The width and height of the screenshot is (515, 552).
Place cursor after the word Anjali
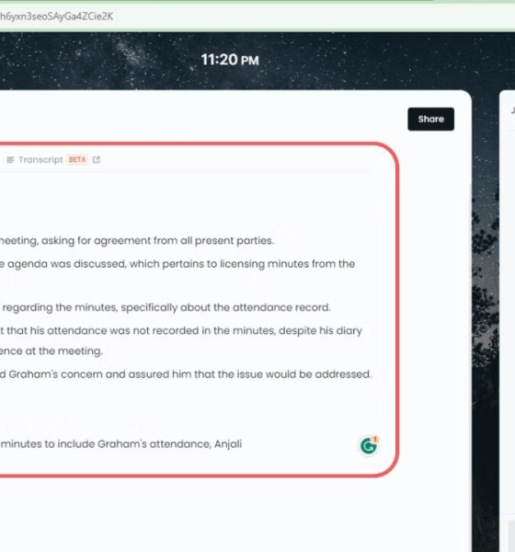point(243,444)
